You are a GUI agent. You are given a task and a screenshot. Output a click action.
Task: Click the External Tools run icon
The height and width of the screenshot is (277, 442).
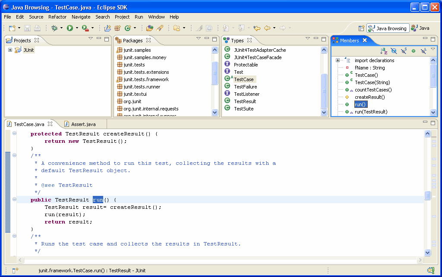pyautogui.click(x=85, y=28)
